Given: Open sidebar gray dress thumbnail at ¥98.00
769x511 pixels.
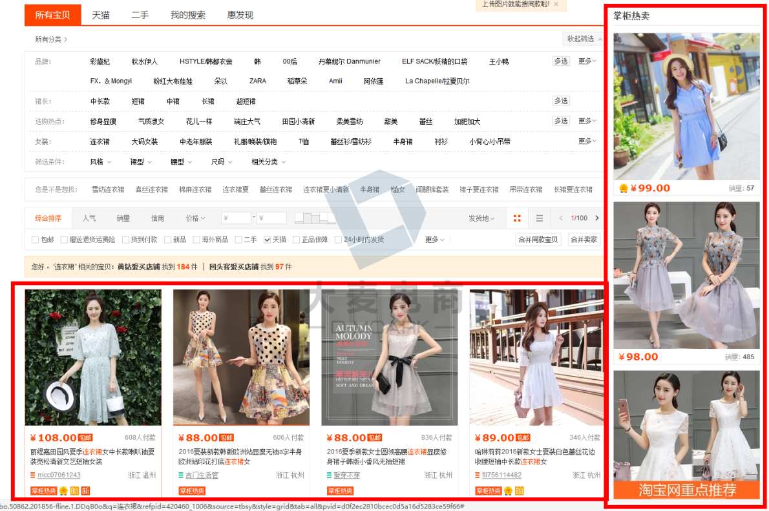Looking at the screenshot, I should pyautogui.click(x=686, y=275).
